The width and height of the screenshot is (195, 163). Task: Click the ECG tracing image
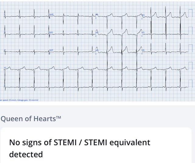click(97, 50)
